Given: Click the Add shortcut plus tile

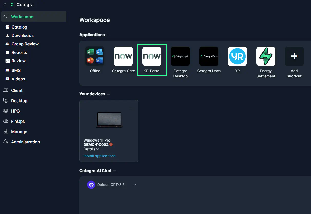Looking at the screenshot, I should point(294,56).
